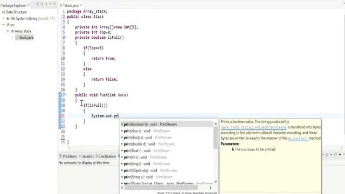Click Open Console icon in console toolbar
Screen dimensions: 345x194
coord(336,155)
